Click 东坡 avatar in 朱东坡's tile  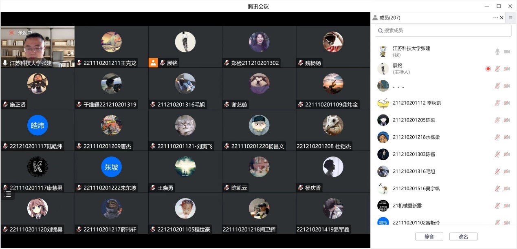[x=111, y=167]
